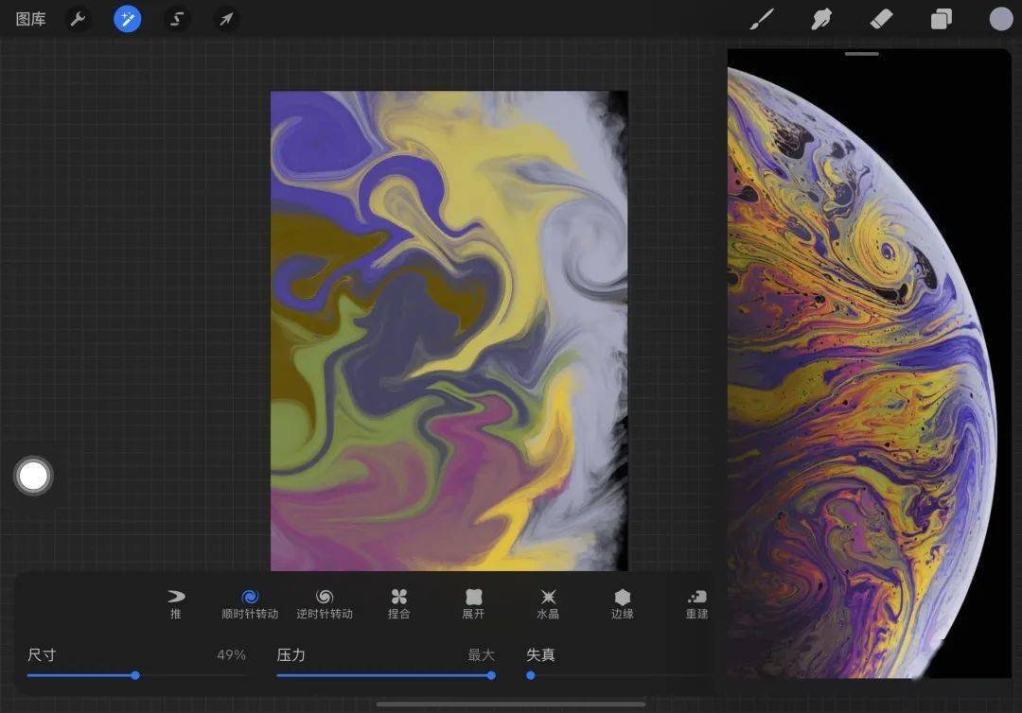Choose 逆时针转动 counter-clockwise twirl mode

point(325,604)
